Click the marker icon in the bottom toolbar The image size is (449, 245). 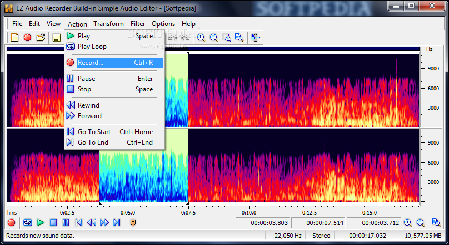click(133, 223)
